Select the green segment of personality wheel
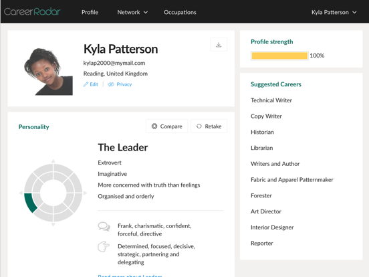 [30, 203]
